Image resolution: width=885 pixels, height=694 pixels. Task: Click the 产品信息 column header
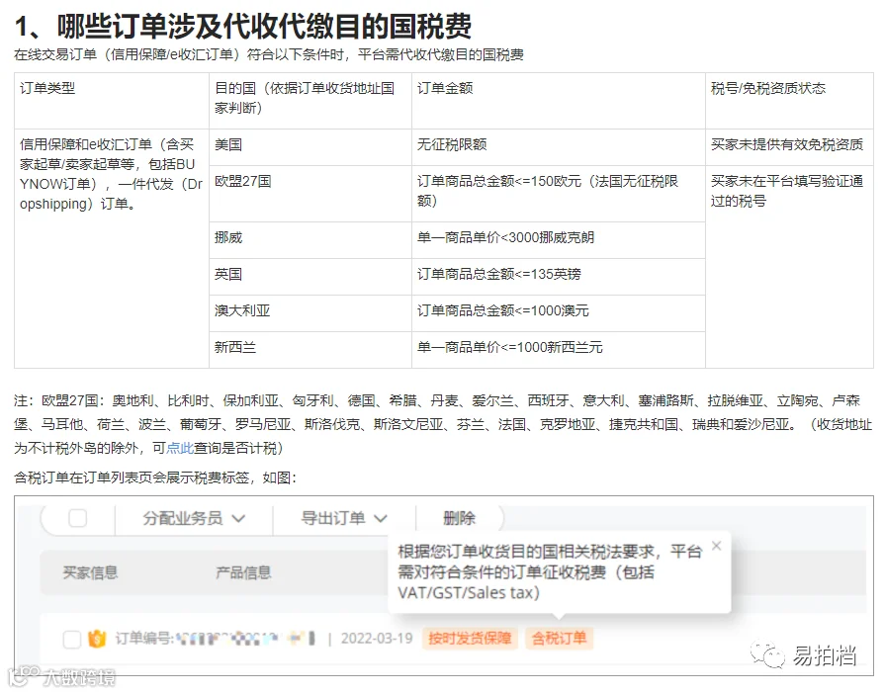coord(243,572)
